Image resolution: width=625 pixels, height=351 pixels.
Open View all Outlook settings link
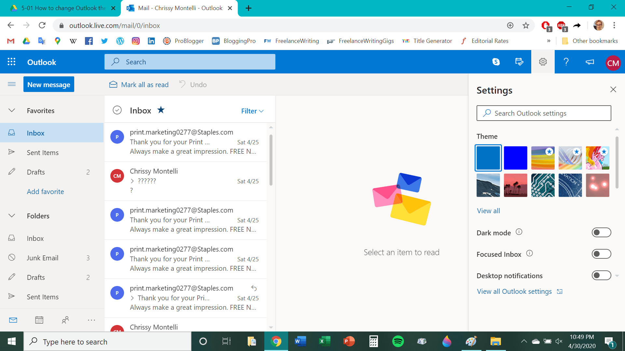tap(514, 292)
